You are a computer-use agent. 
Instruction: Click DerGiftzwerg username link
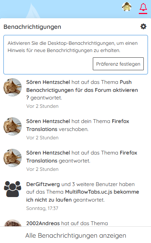[43, 184]
